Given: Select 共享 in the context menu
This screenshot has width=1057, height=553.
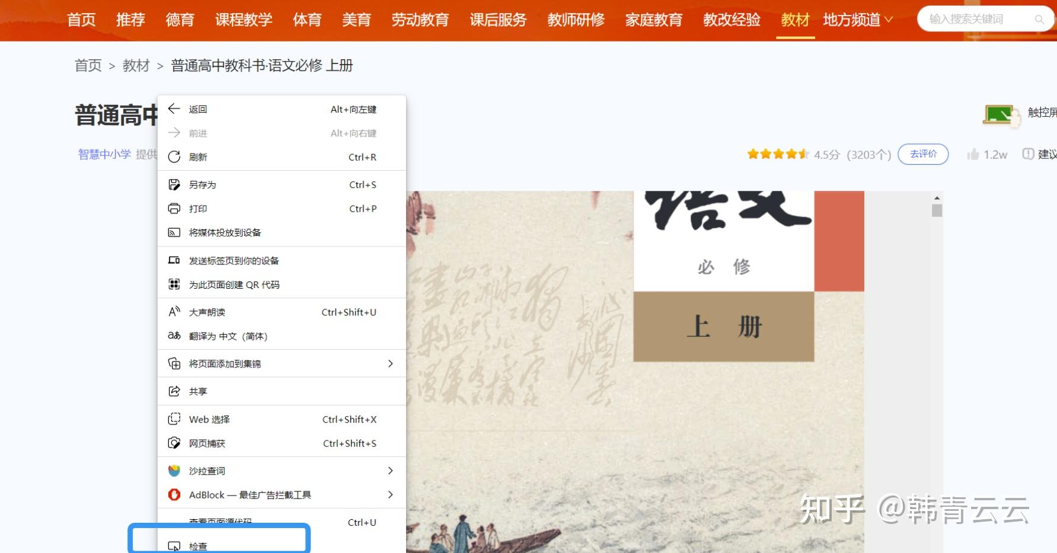Looking at the screenshot, I should pyautogui.click(x=282, y=391).
